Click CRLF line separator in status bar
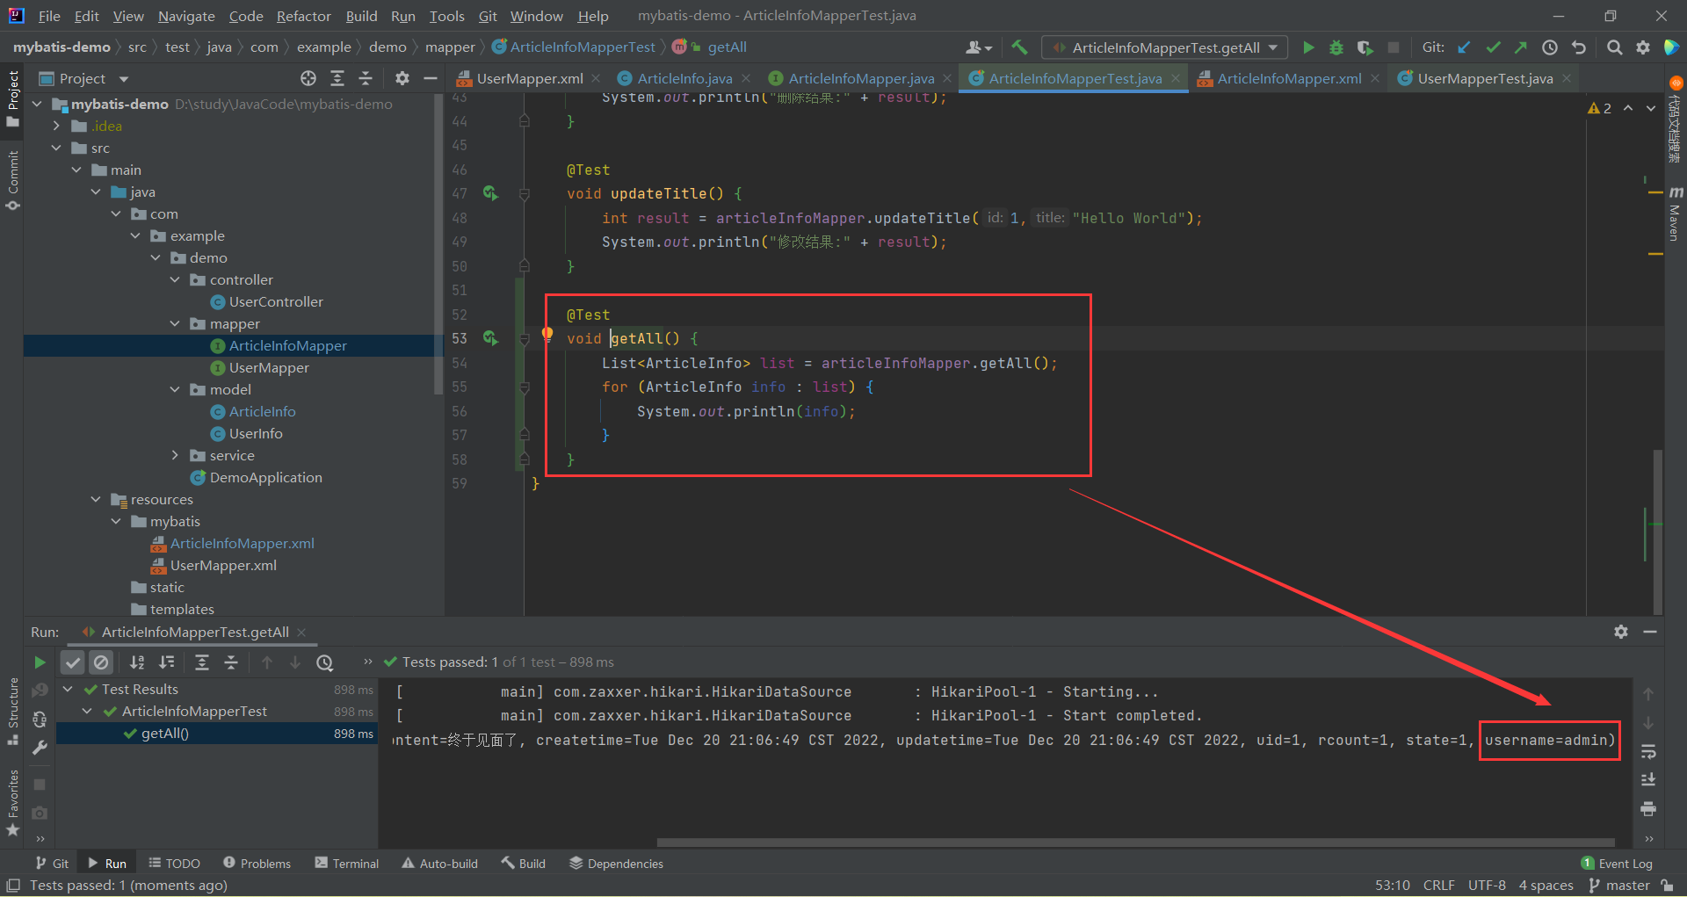The image size is (1687, 897). tap(1439, 886)
